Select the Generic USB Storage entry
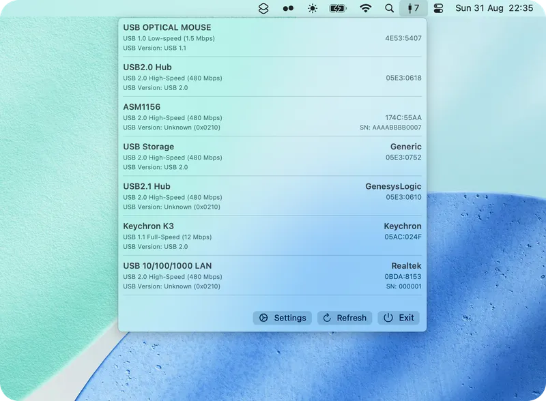 click(x=273, y=156)
